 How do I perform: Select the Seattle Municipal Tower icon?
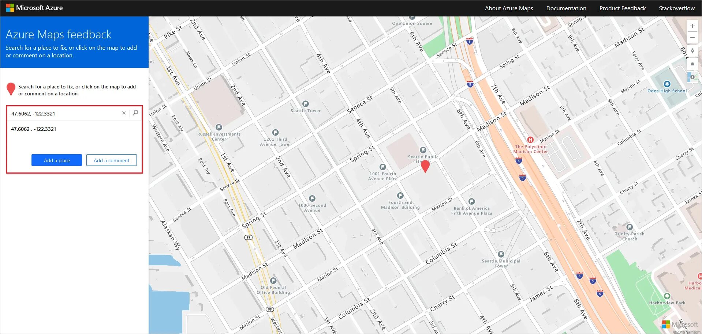click(x=501, y=254)
